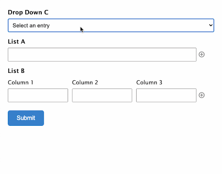Click the Column 2 input box
This screenshot has width=222, height=174.
(x=102, y=95)
